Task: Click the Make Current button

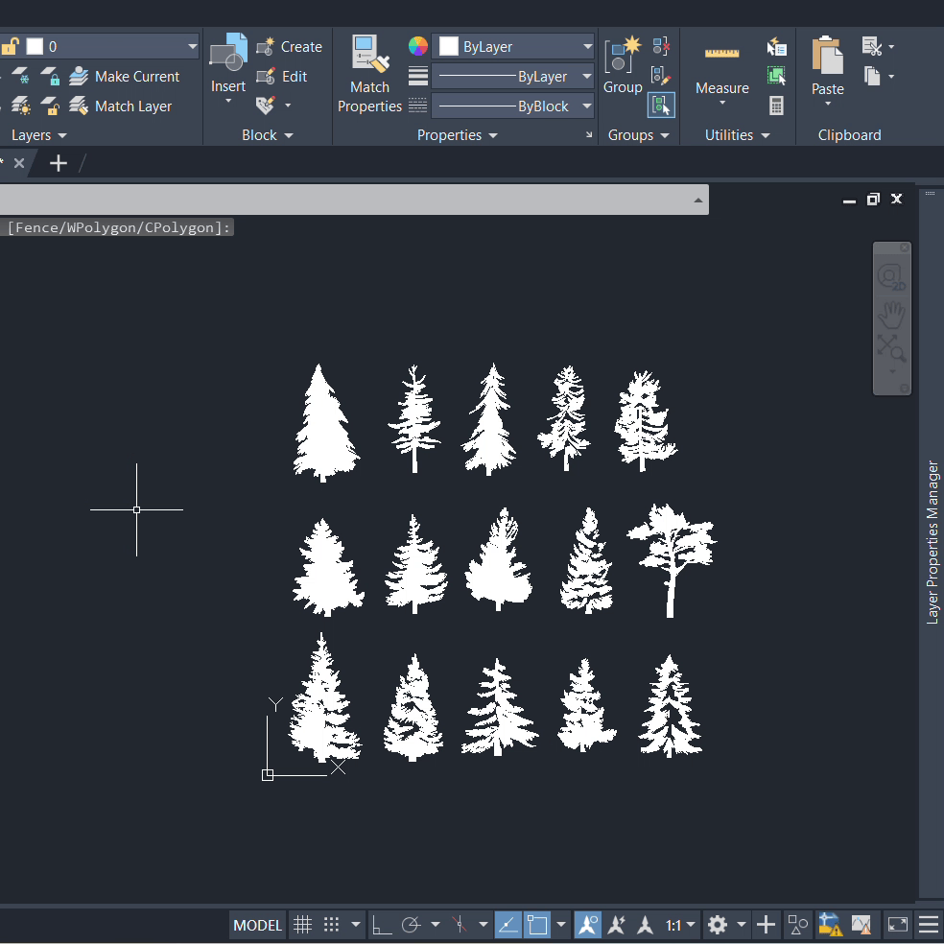Action: click(126, 77)
